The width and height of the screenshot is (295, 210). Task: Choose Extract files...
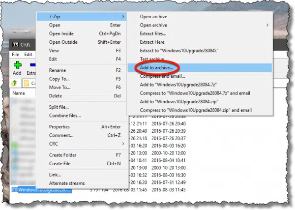pyautogui.click(x=200, y=33)
